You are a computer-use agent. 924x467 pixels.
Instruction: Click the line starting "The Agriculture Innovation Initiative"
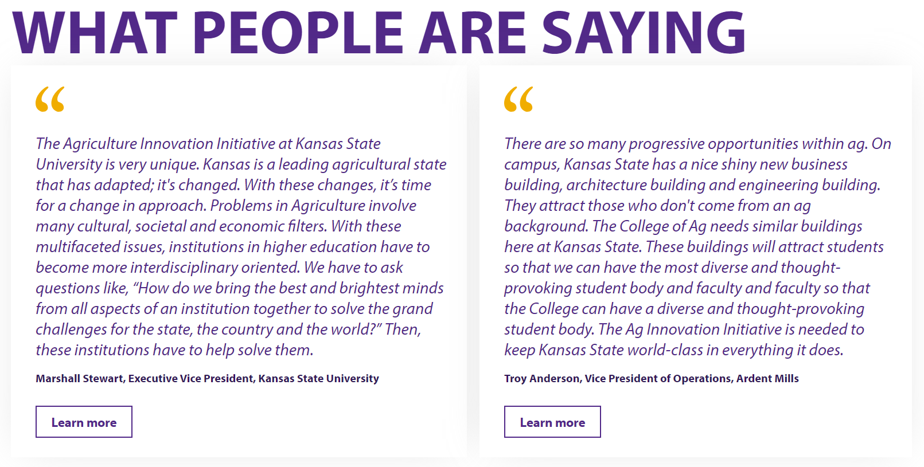click(x=208, y=144)
